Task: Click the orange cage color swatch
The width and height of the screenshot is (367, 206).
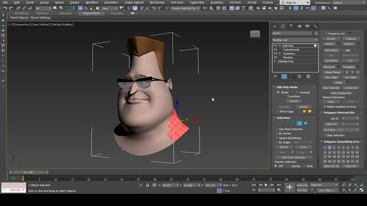Action: (x=304, y=112)
